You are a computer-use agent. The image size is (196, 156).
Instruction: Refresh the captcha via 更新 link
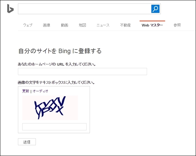(x=25, y=91)
